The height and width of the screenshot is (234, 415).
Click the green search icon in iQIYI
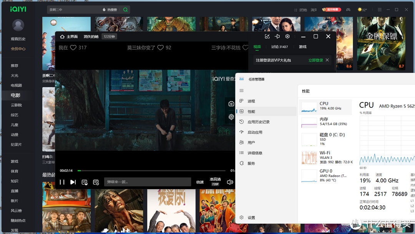tap(125, 10)
